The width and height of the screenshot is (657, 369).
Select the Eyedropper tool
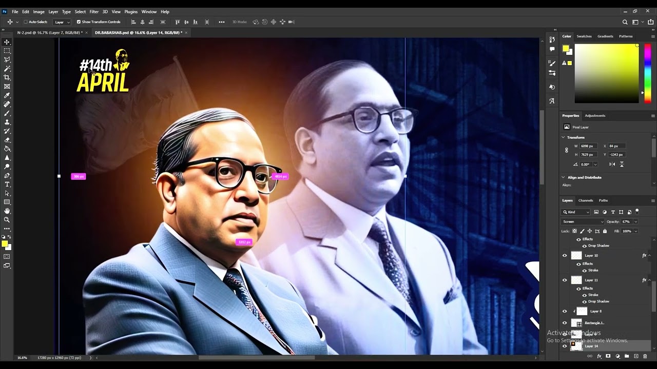(7, 95)
